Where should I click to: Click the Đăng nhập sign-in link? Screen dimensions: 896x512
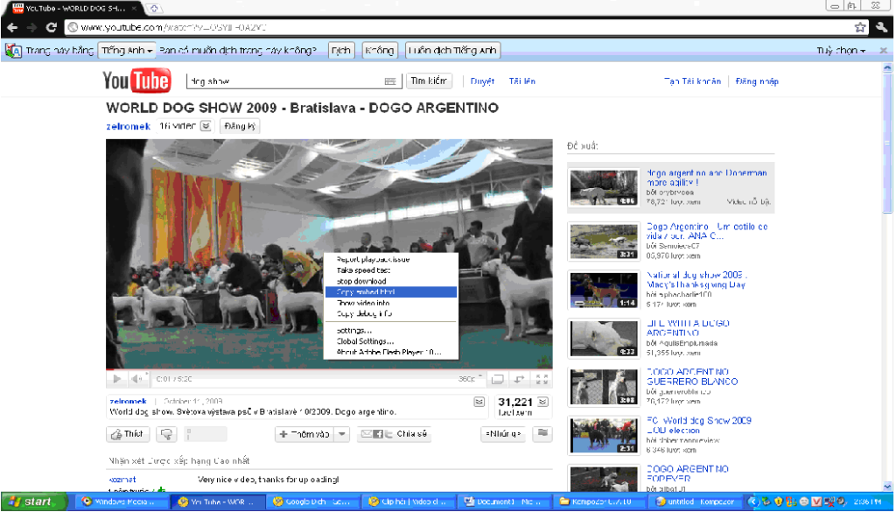757,81
